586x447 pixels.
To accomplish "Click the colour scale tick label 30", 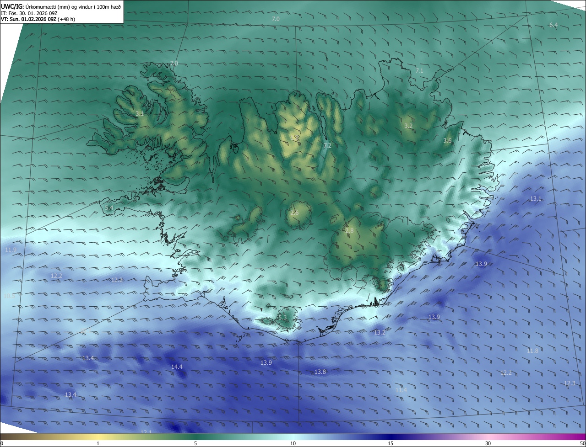I will tap(488, 444).
